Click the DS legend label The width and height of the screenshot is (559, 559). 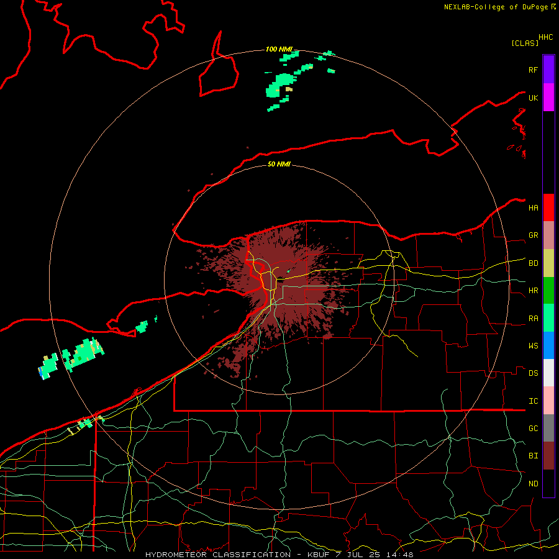[x=533, y=373]
